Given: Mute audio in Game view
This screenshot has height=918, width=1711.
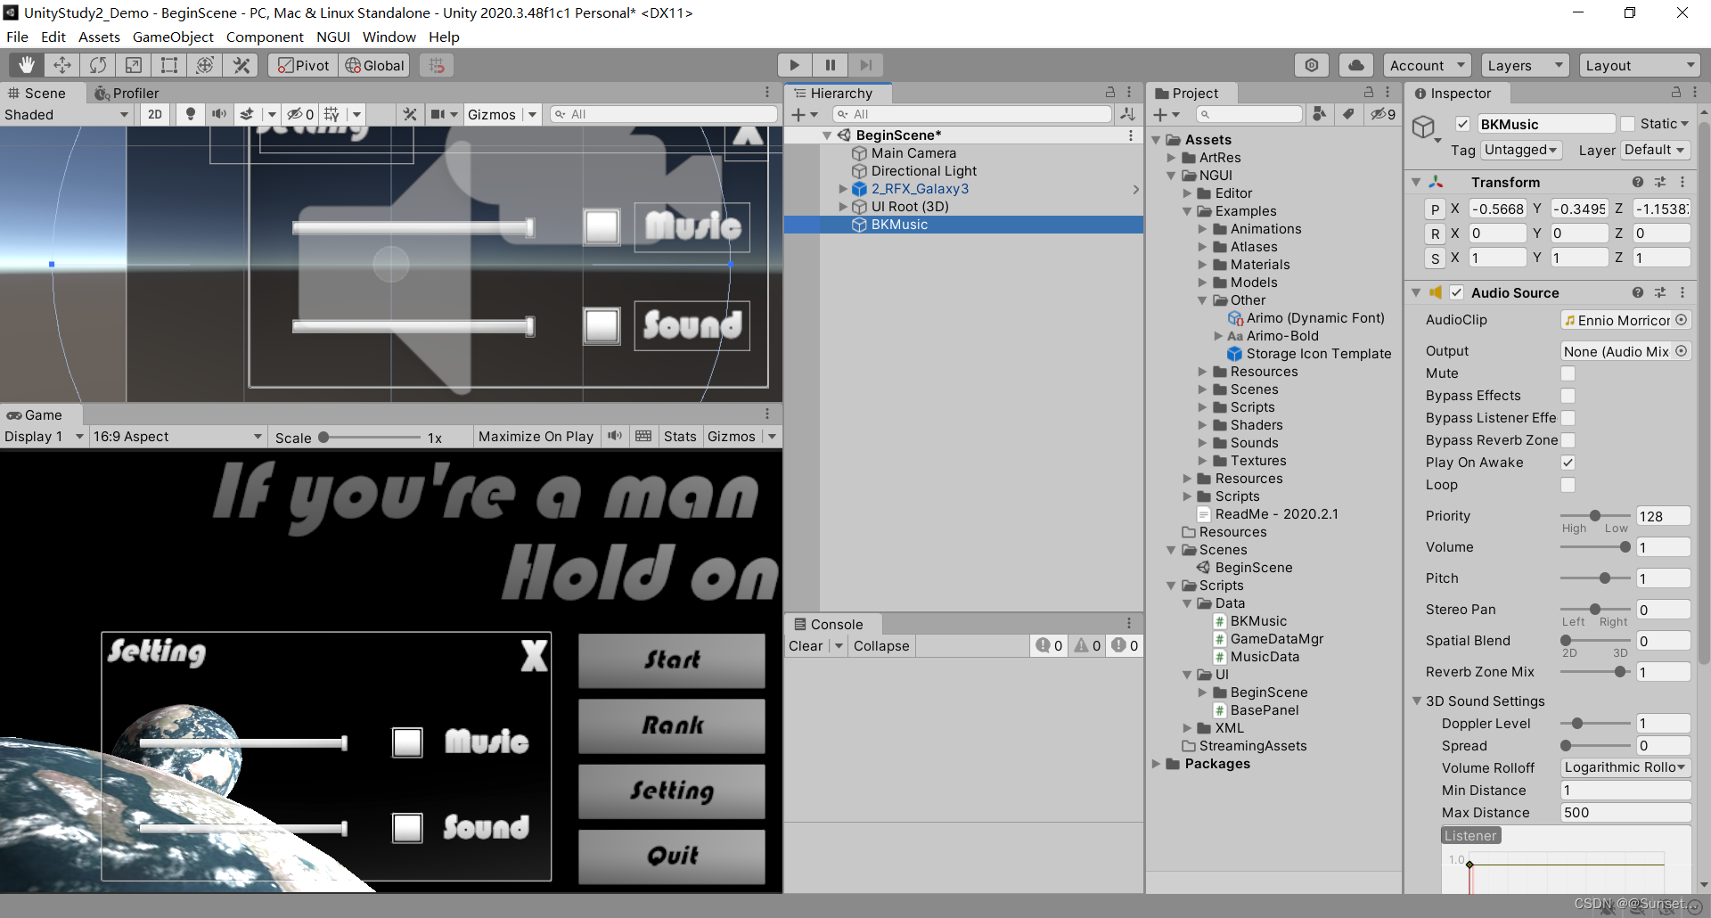Looking at the screenshot, I should [x=615, y=436].
